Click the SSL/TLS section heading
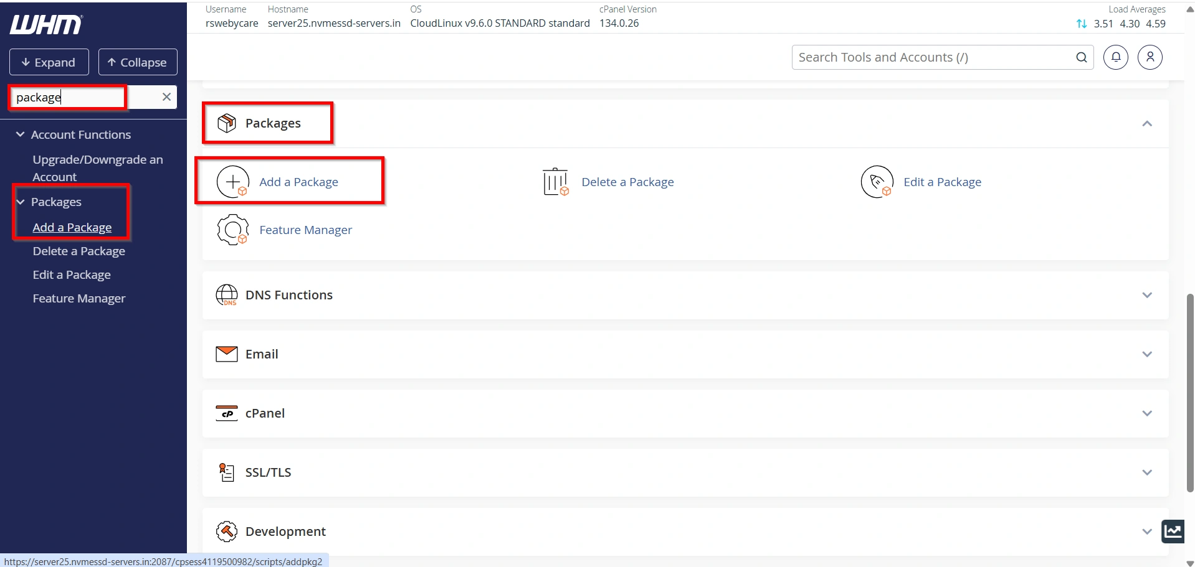 269,472
